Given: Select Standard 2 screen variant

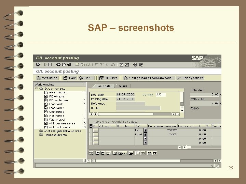Looking at the screenshot, I should (57, 108).
